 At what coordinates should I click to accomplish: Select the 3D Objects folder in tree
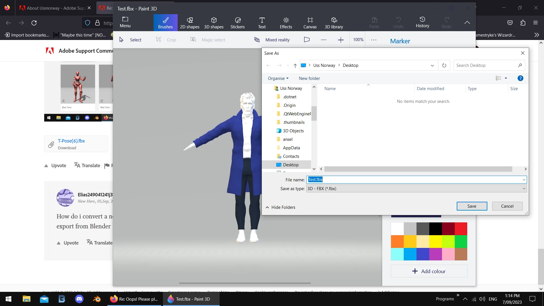tap(293, 131)
